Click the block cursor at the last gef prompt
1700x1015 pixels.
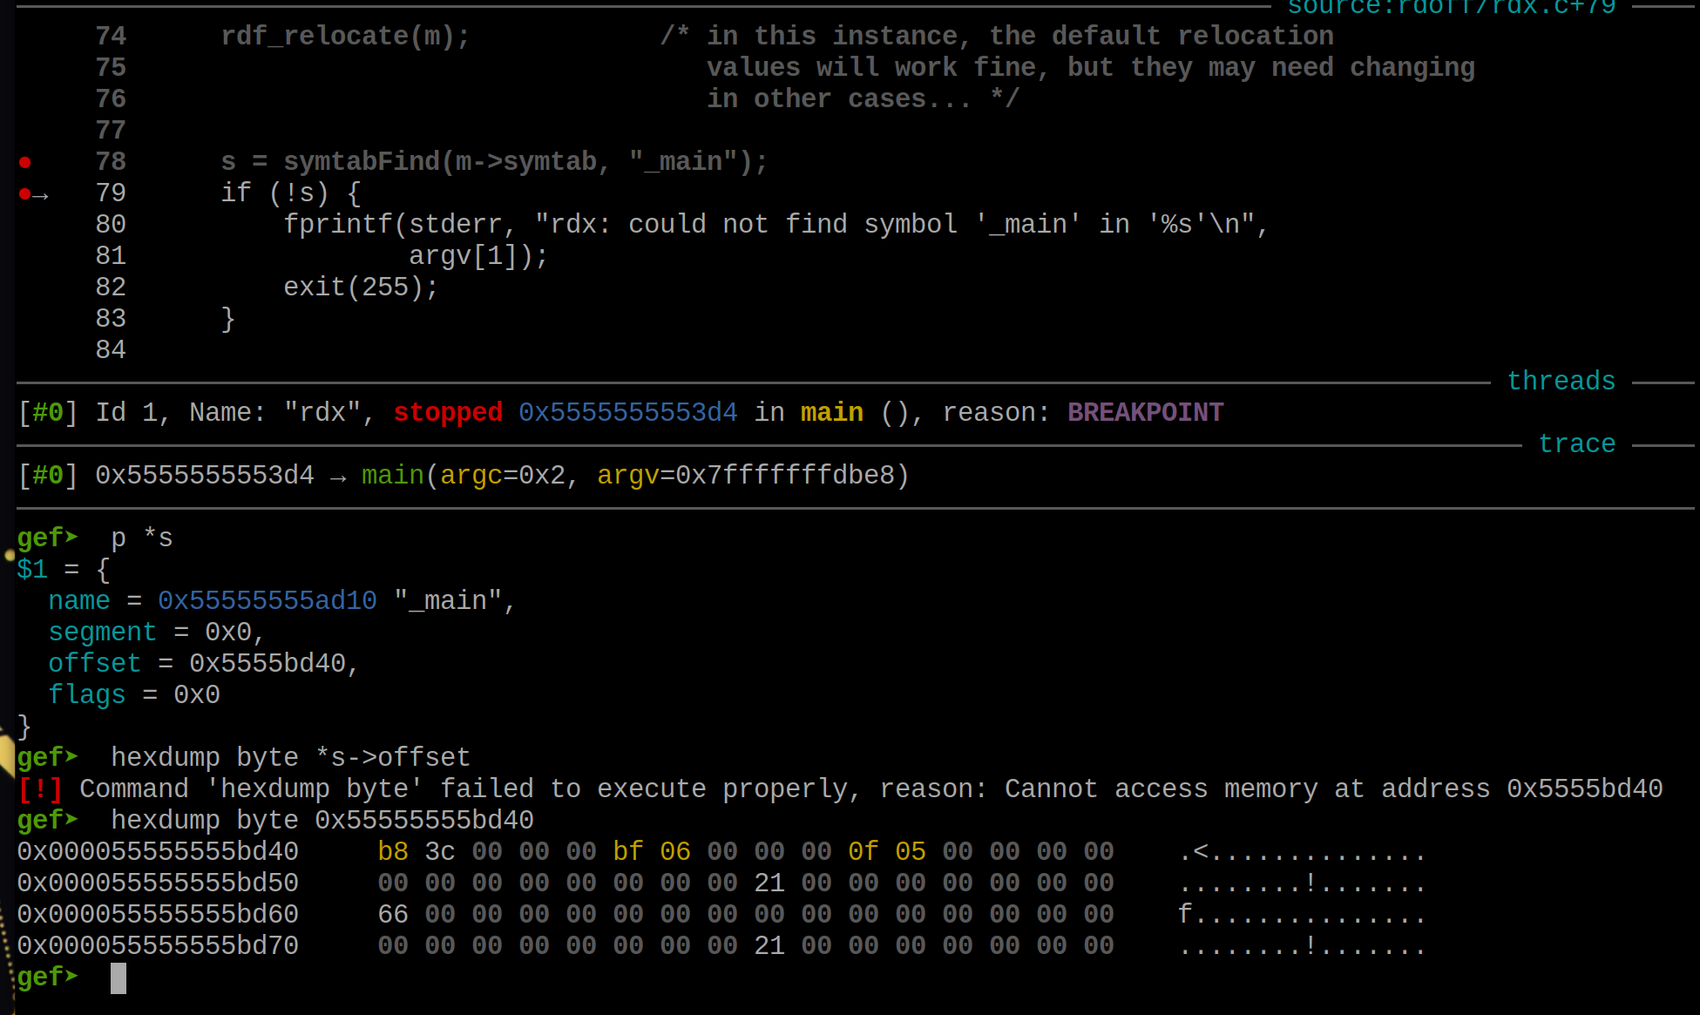(x=119, y=978)
